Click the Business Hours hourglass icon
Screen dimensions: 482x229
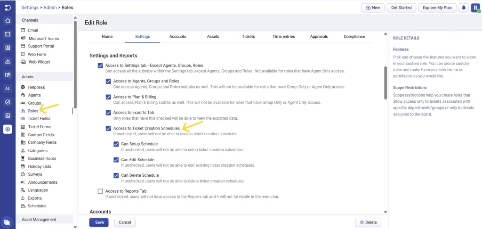(x=23, y=158)
